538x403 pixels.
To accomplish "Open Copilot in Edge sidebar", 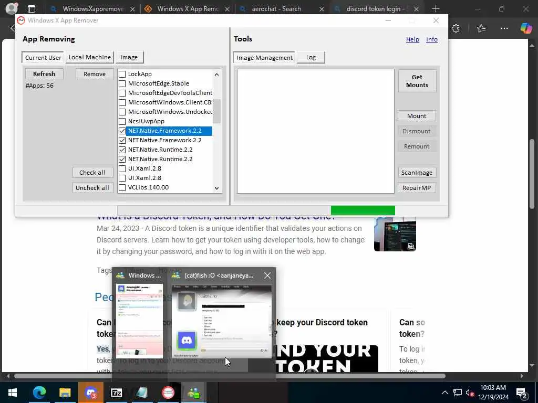I will click(526, 28).
